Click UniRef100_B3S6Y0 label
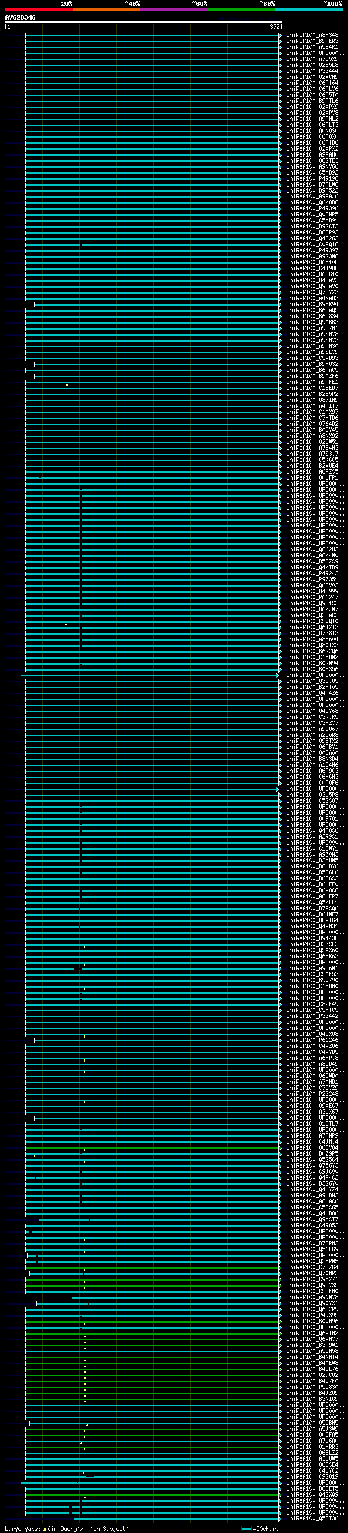This screenshot has width=348, height=1533. click(312, 1183)
